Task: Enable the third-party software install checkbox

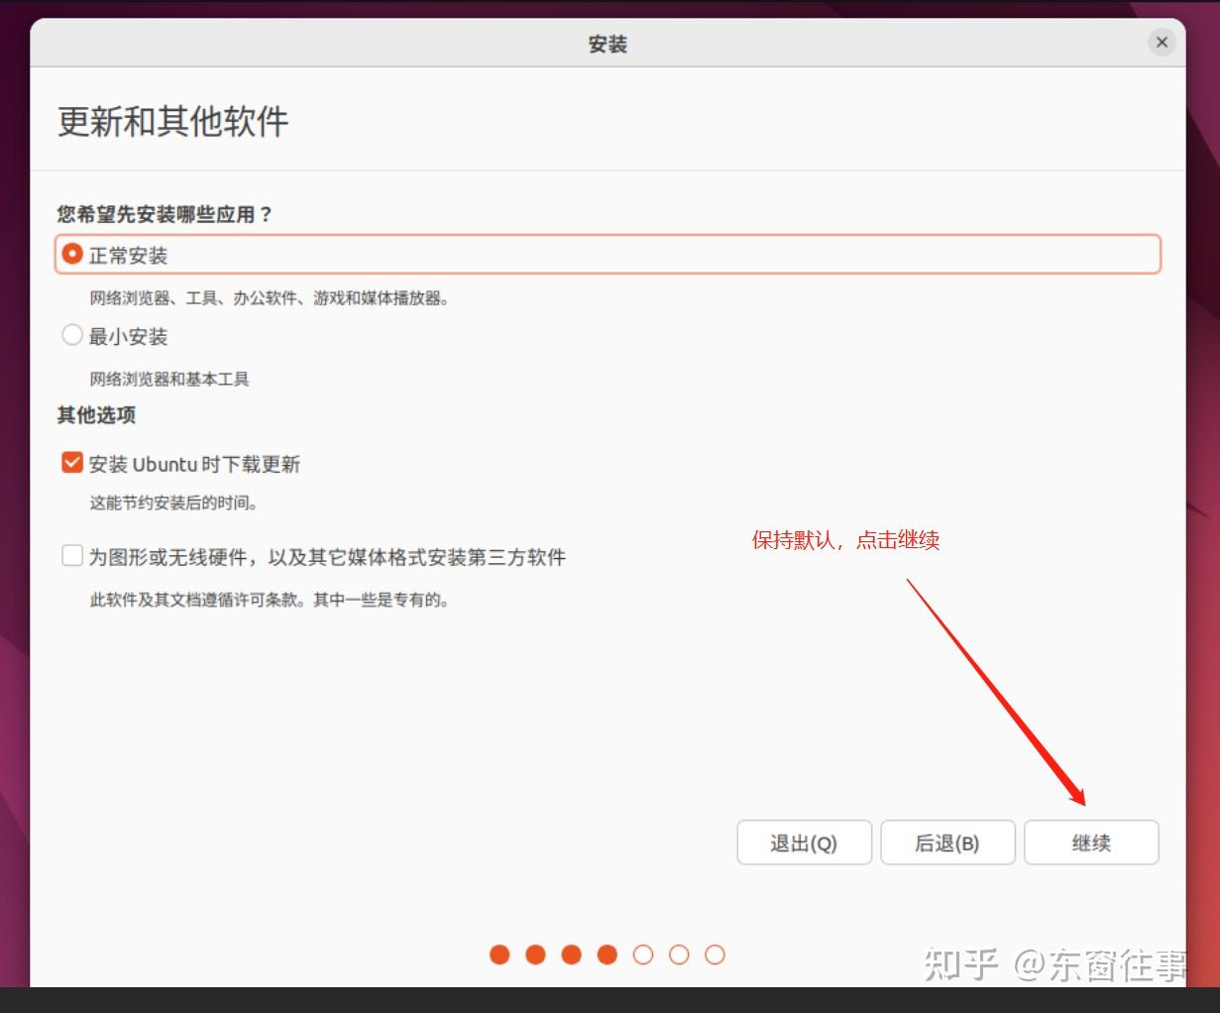Action: 71,555
